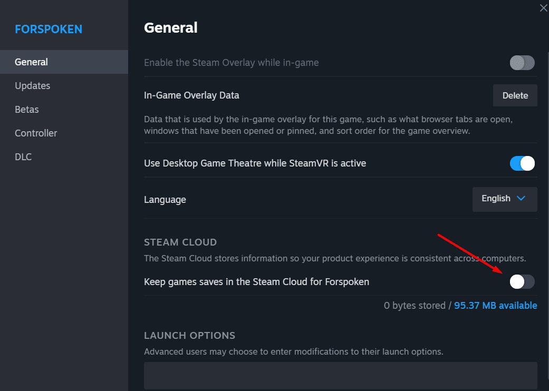This screenshot has width=549, height=391.
Task: Click the STEAM CLOUD section header
Action: point(180,242)
